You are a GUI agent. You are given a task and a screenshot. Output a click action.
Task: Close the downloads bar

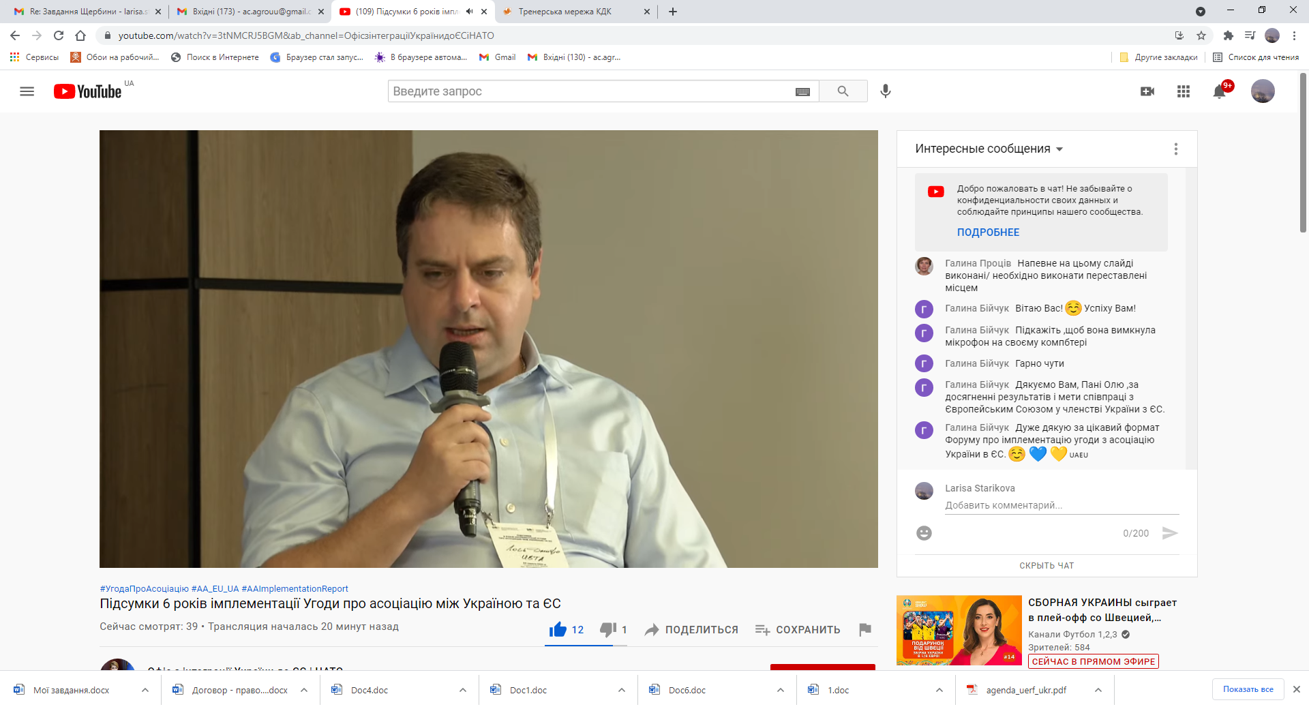coord(1297,689)
